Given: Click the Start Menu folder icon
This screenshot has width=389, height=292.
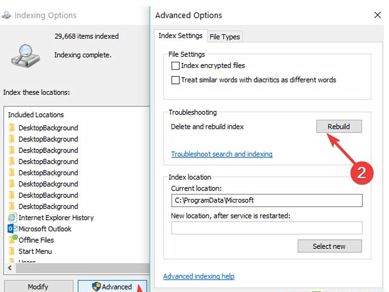Looking at the screenshot, I should (x=12, y=251).
